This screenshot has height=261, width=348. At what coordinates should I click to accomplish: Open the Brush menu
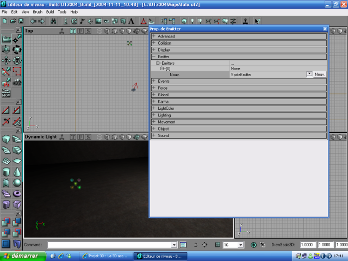click(x=38, y=11)
